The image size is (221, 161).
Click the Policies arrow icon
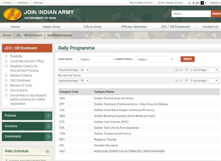click(48, 116)
